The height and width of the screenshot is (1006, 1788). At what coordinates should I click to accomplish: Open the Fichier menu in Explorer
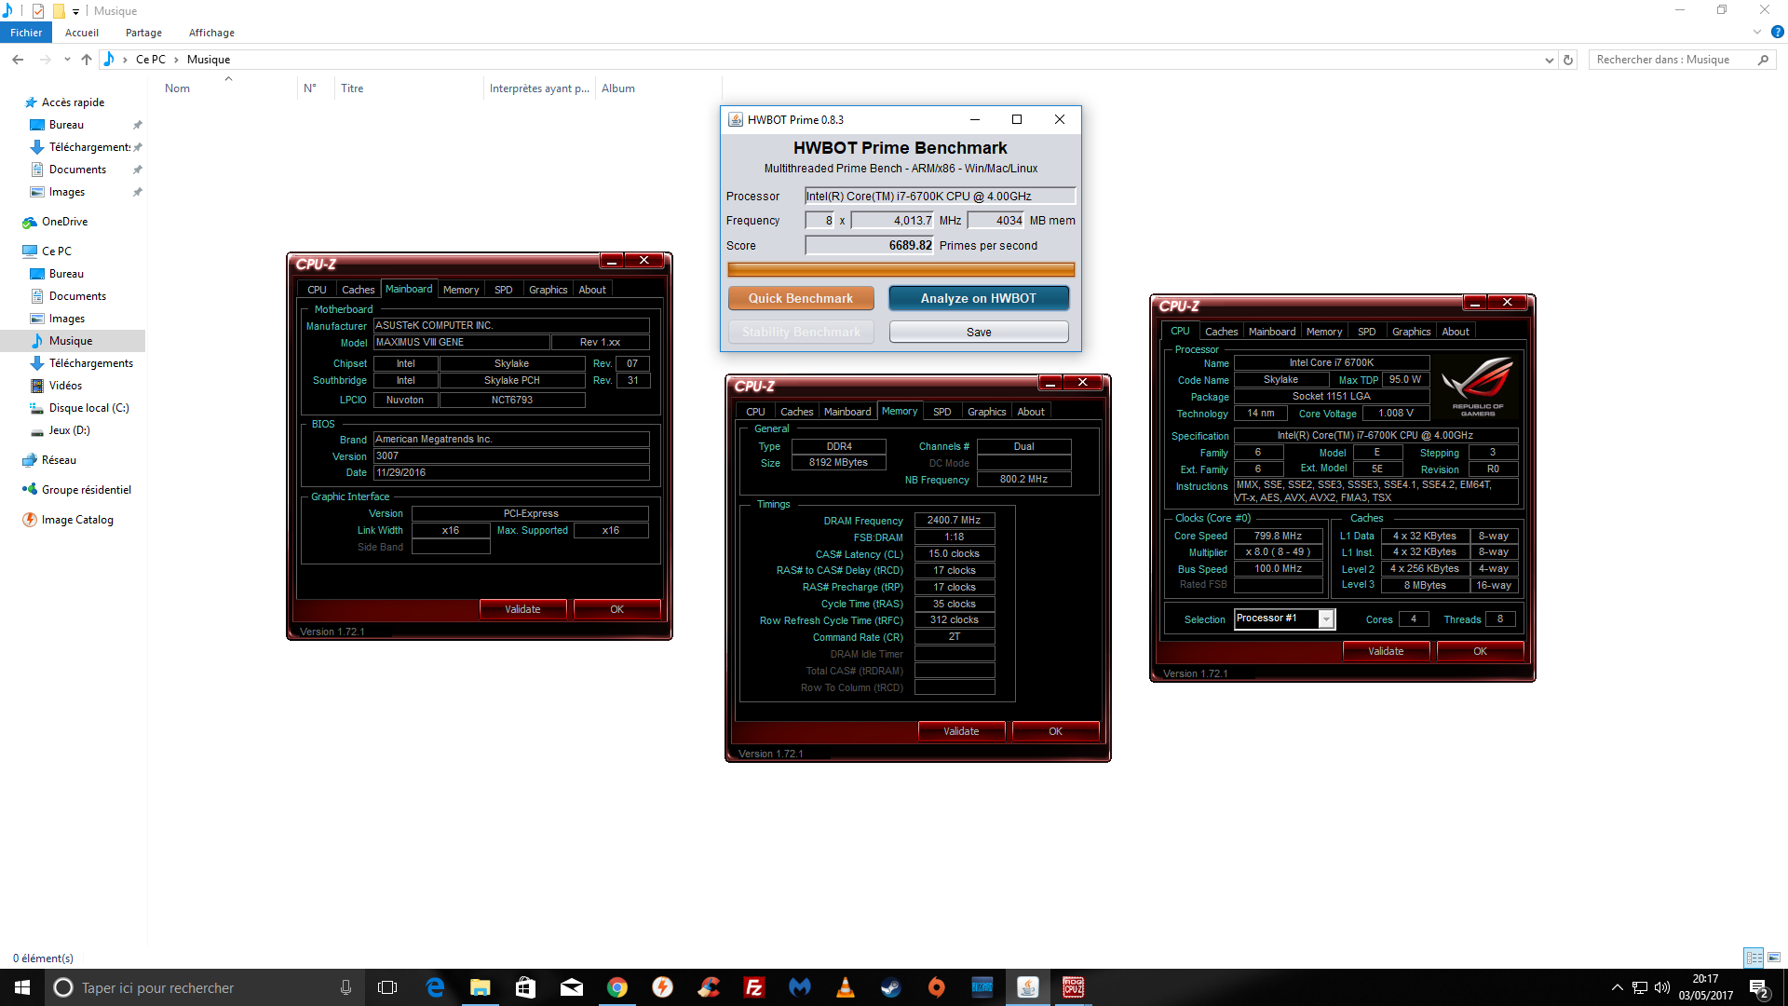pos(26,33)
